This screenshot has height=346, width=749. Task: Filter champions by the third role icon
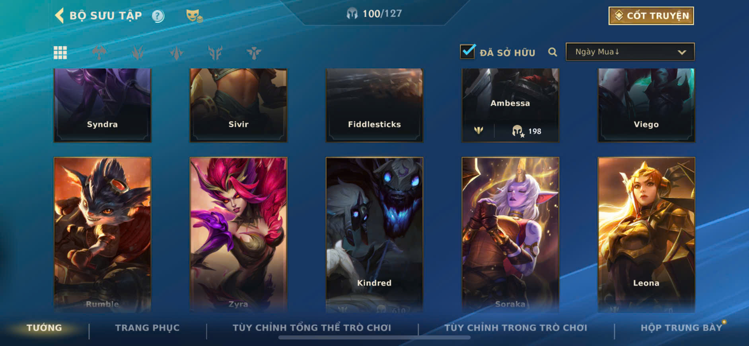click(x=177, y=52)
